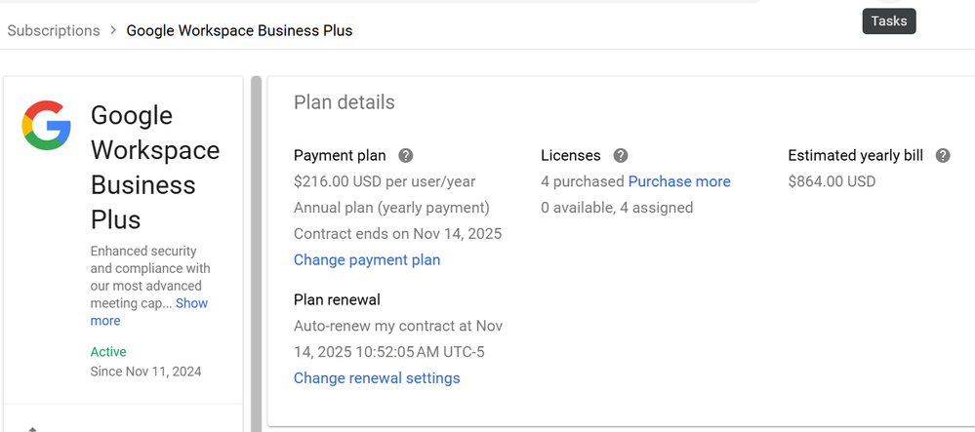
Task: Click the Google logo on subscription card
Action: (x=47, y=126)
